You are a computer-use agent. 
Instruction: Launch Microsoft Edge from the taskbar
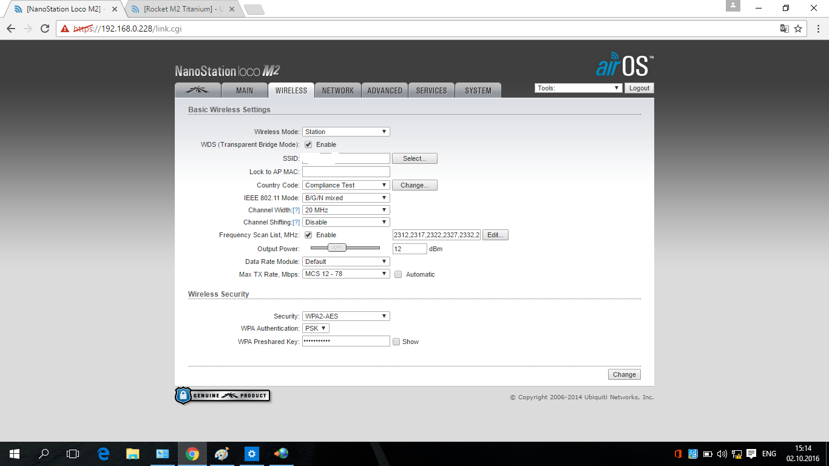pyautogui.click(x=103, y=453)
